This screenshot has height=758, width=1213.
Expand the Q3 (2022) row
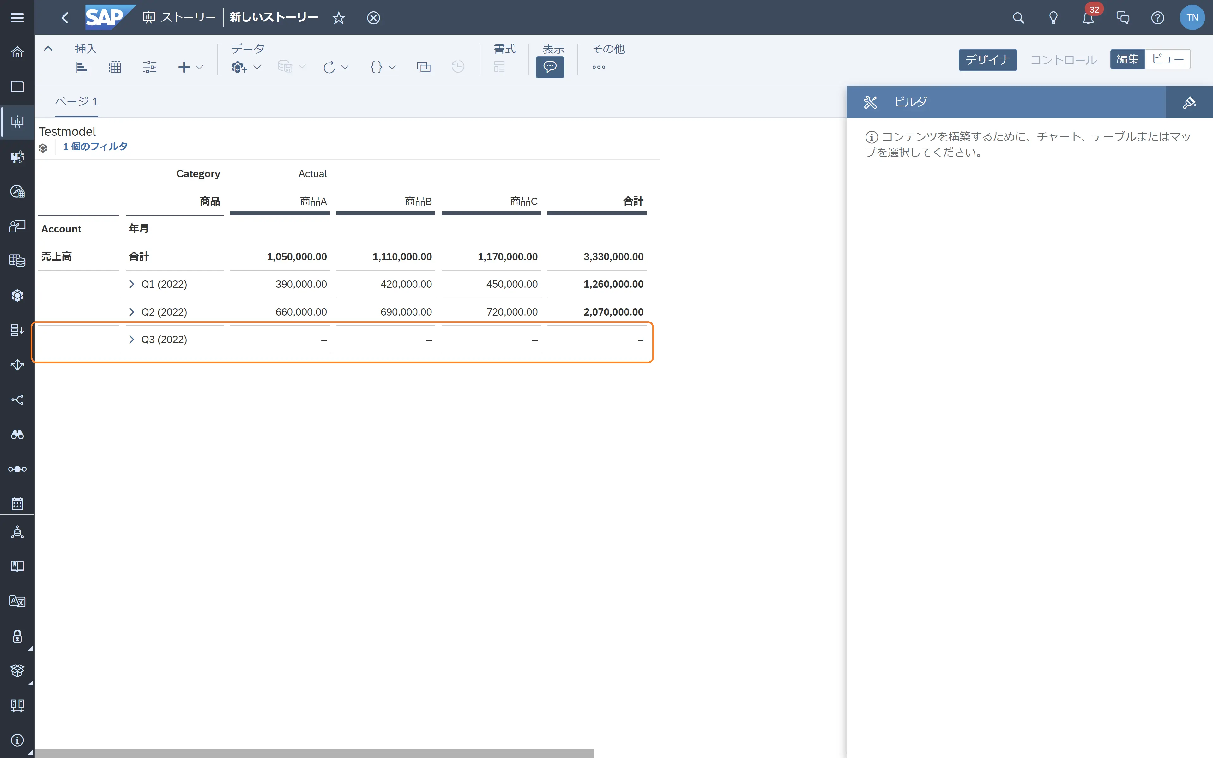coord(131,340)
